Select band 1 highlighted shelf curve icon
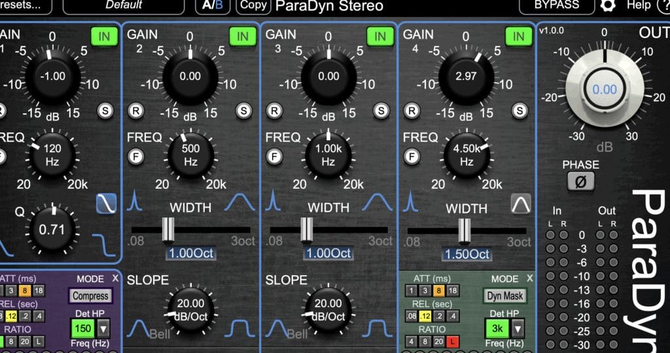Screen dimensions: 670x353 106,203
